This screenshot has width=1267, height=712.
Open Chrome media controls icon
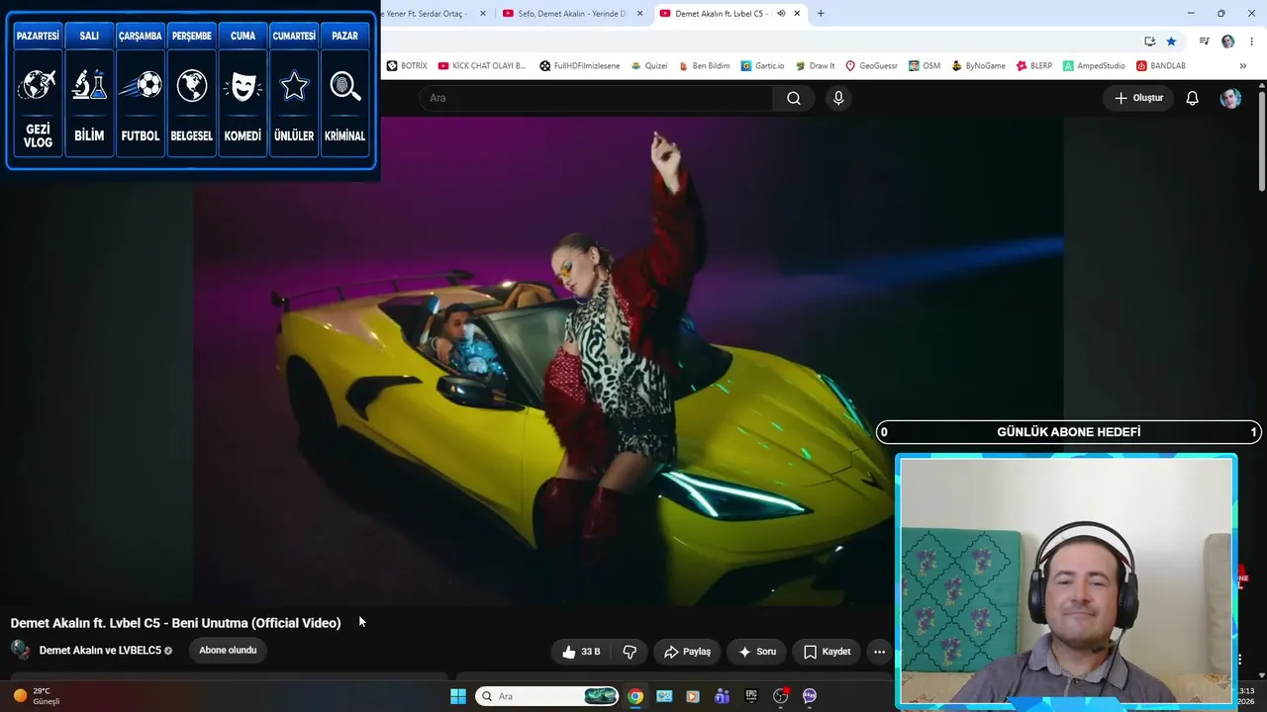[x=1204, y=42]
